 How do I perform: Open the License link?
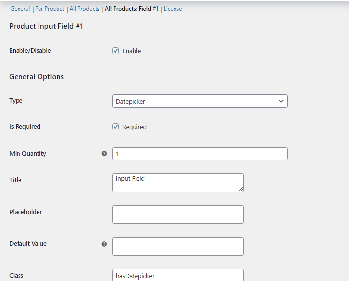point(173,9)
